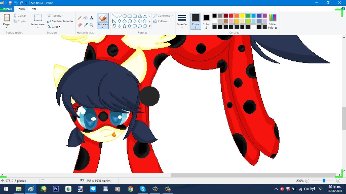This screenshot has width=346, height=194.
Task: Pick the red color swatch
Action: (231, 16)
